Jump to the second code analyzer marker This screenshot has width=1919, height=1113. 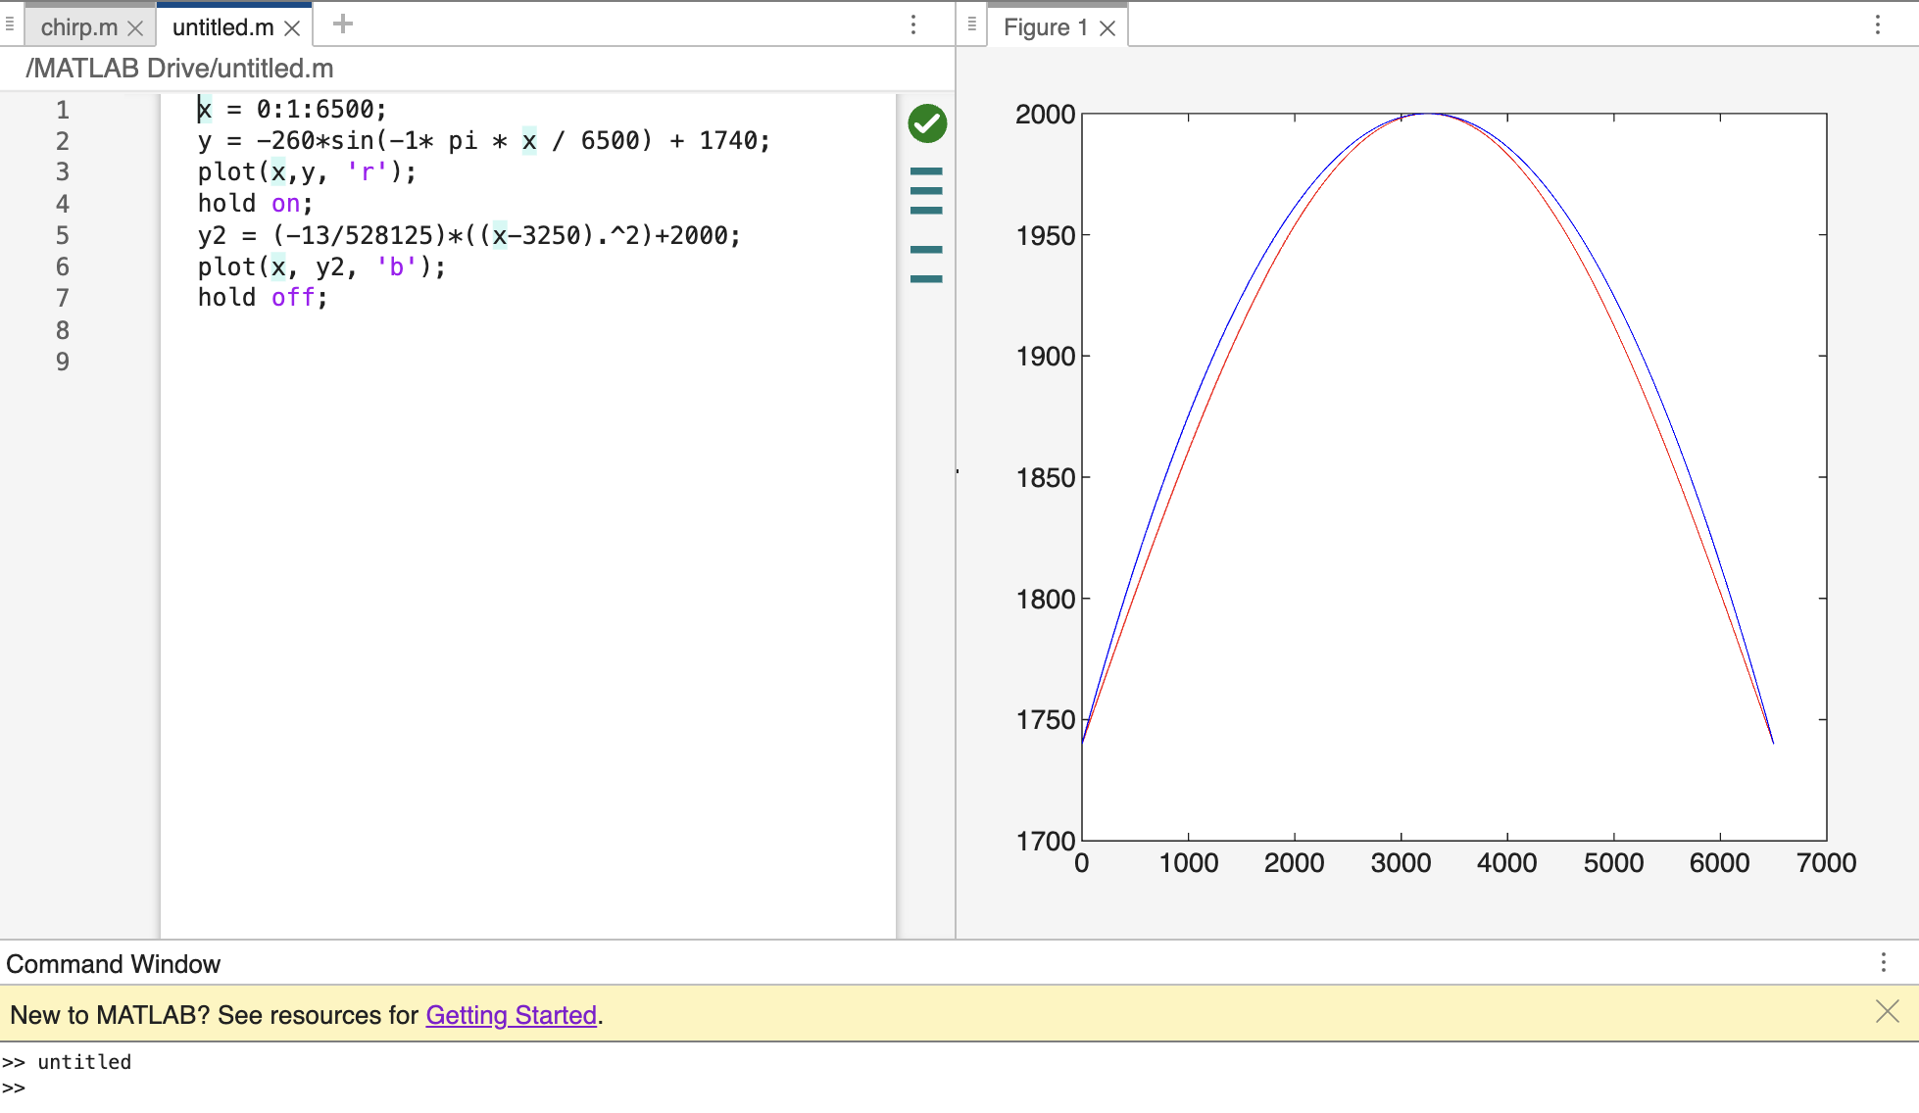[926, 191]
